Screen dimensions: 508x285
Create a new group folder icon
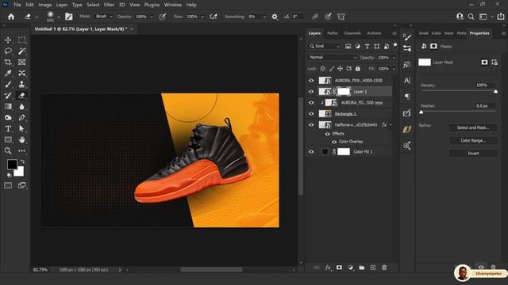pos(362,268)
